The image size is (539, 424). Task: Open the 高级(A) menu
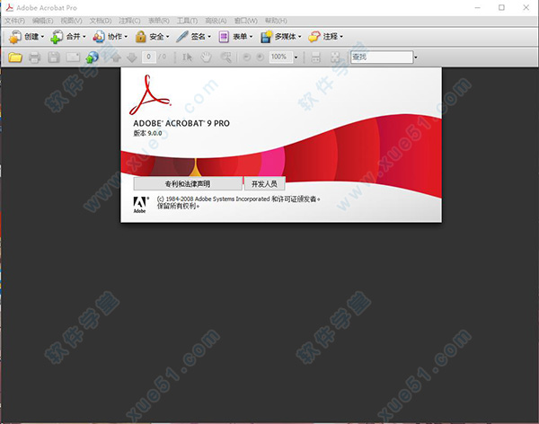click(x=216, y=21)
